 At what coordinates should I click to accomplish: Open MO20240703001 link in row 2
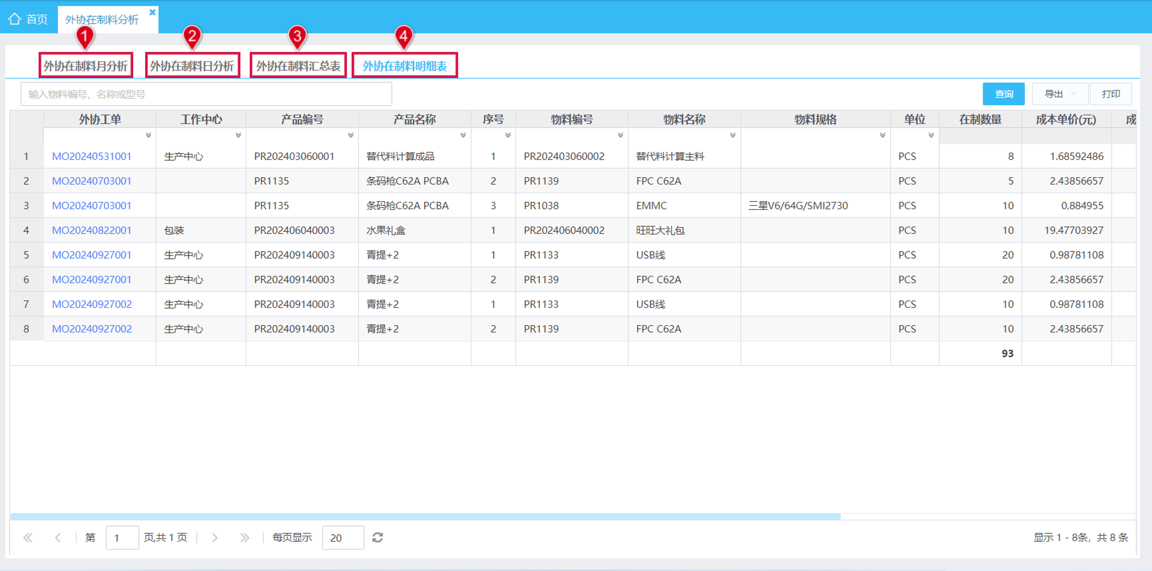[92, 181]
